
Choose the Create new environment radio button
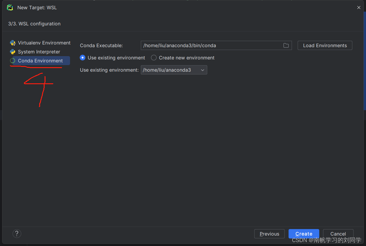tap(154, 58)
